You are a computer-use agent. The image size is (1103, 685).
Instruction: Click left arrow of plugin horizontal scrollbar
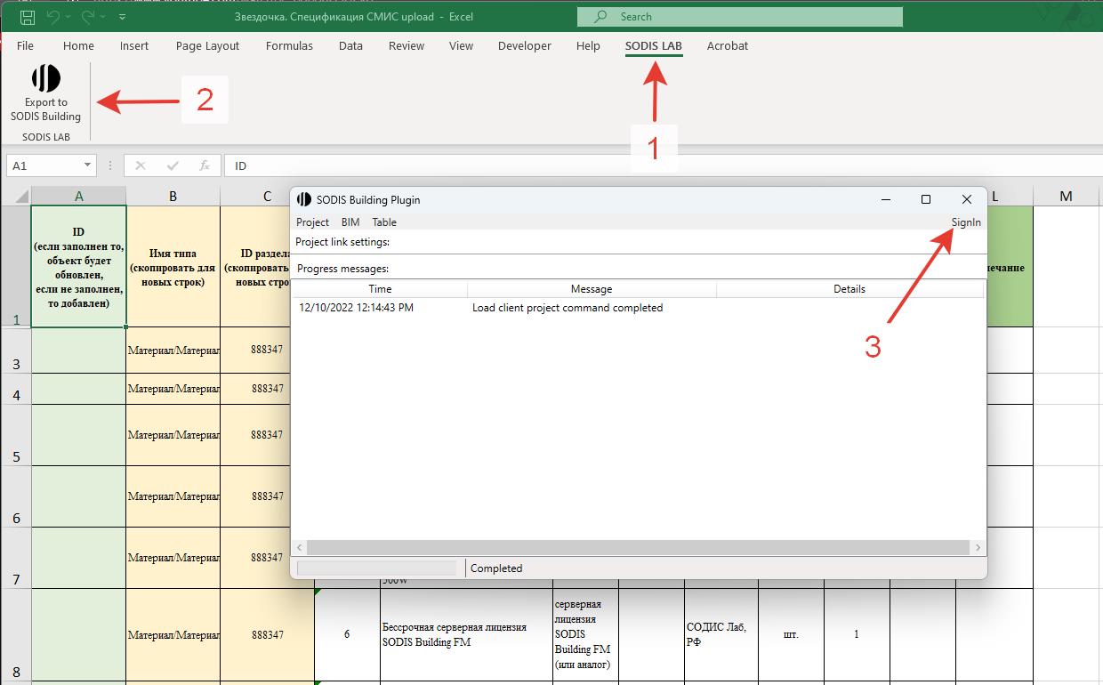(x=300, y=548)
